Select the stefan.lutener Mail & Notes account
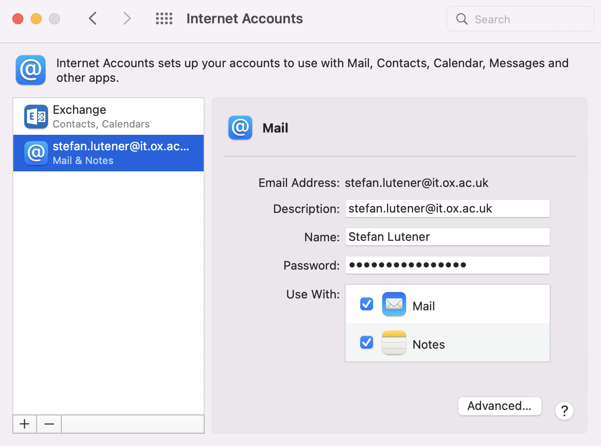This screenshot has height=446, width=601. pyautogui.click(x=108, y=153)
